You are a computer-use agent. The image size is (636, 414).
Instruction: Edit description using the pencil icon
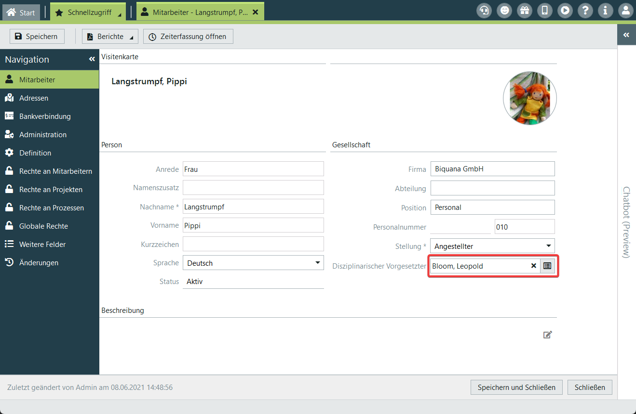tap(547, 335)
